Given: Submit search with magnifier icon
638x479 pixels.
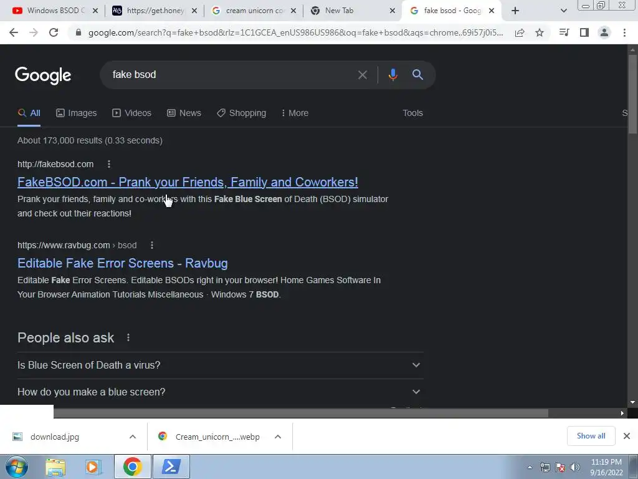Looking at the screenshot, I should (x=417, y=75).
